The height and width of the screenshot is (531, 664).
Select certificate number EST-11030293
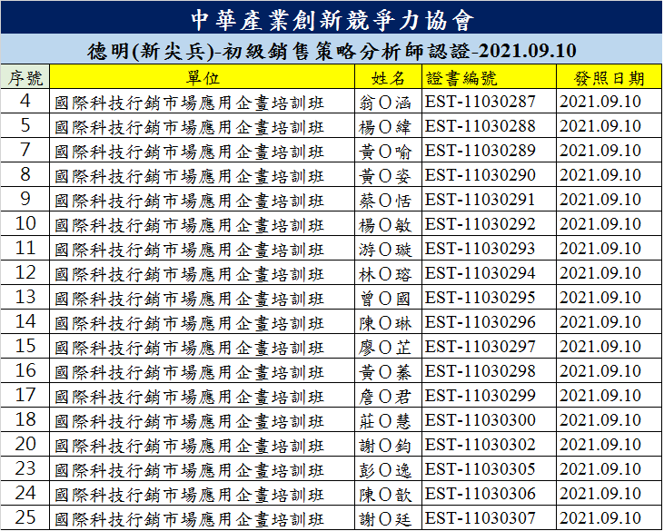(481, 249)
